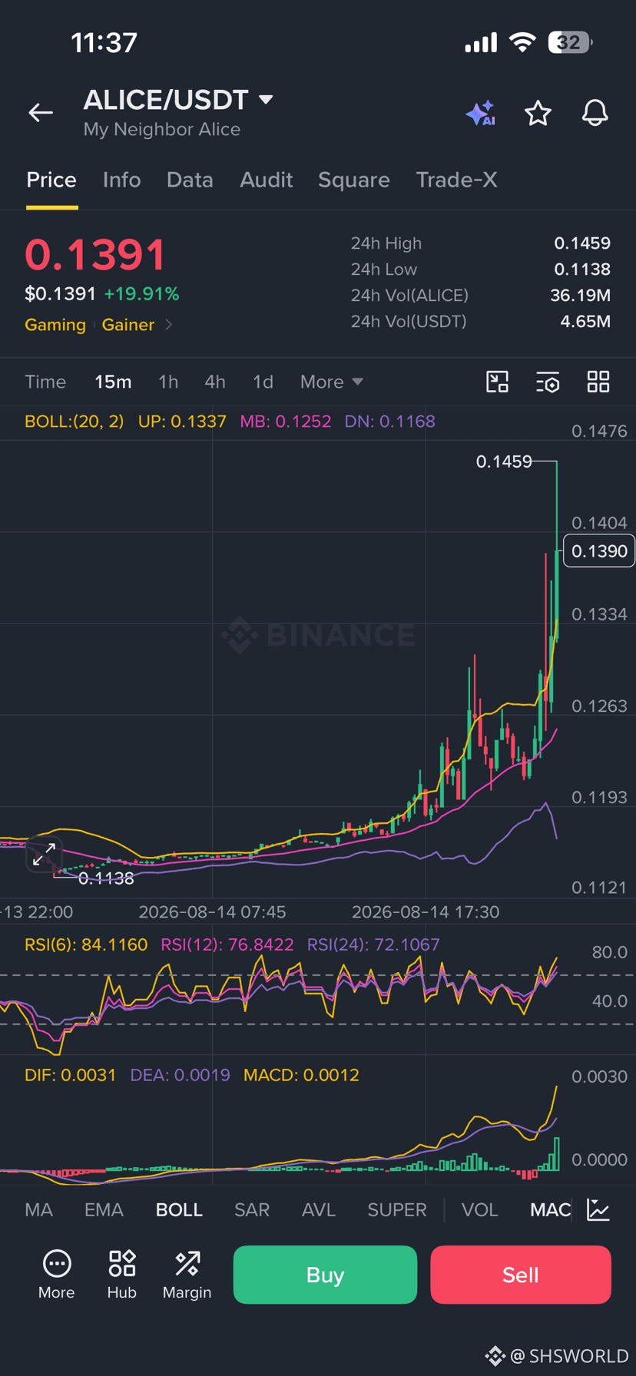Expand the ALICE/USDT pair selector arrow
636x1376 pixels.
pos(266,99)
